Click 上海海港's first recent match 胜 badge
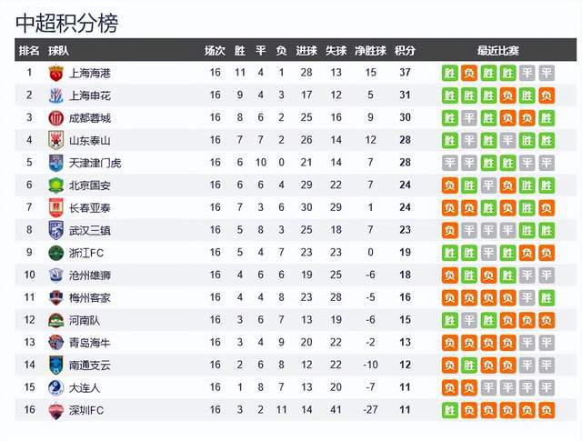Image resolution: width=582 pixels, height=441 pixels. coord(450,73)
